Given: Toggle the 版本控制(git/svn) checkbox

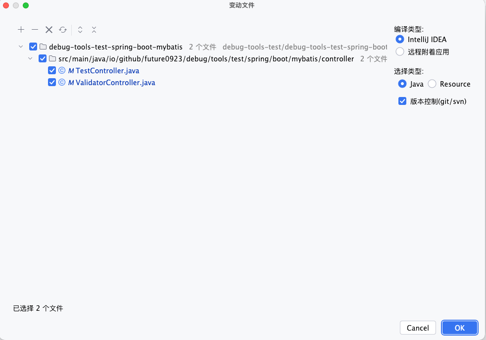Looking at the screenshot, I should click(x=402, y=101).
